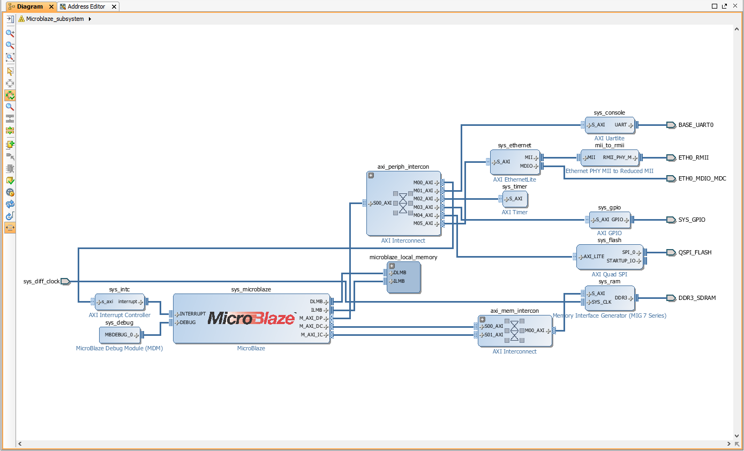
Task: Click the Zoom Fit icon
Action: [10, 57]
